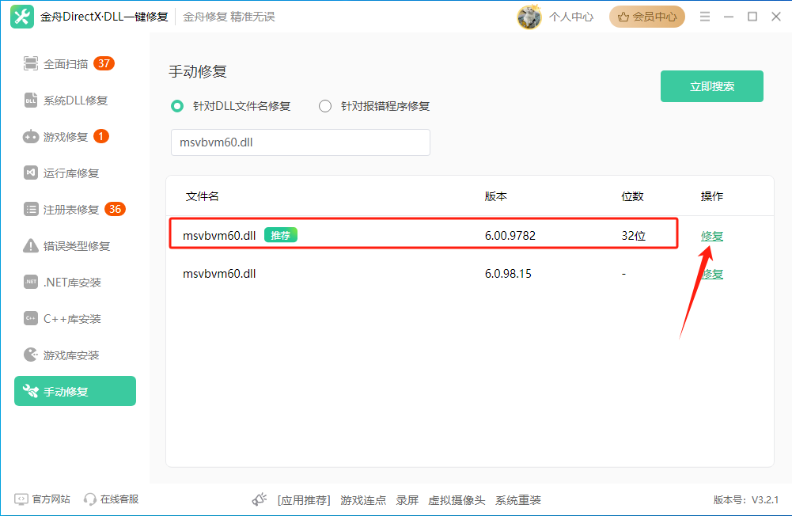Click the megaphone announcement icon
The image size is (792, 516).
(x=260, y=500)
